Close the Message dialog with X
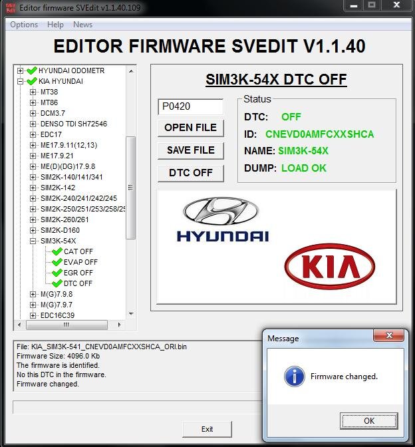 [389, 335]
